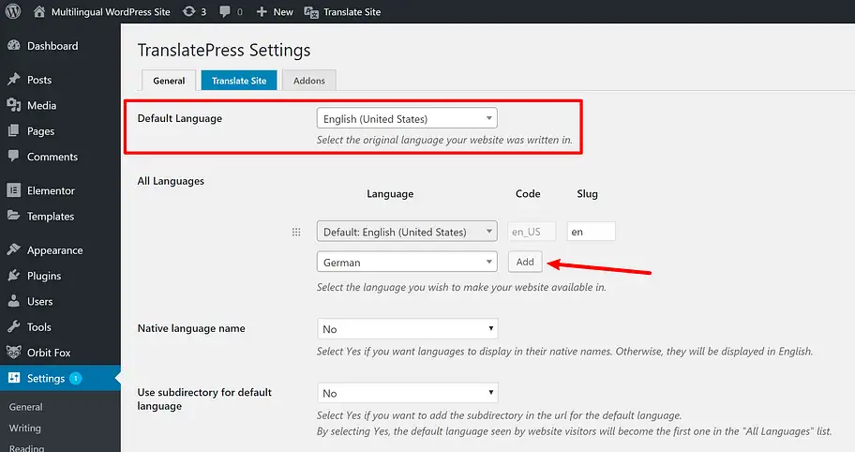Click the Elementor icon in sidebar

14,190
